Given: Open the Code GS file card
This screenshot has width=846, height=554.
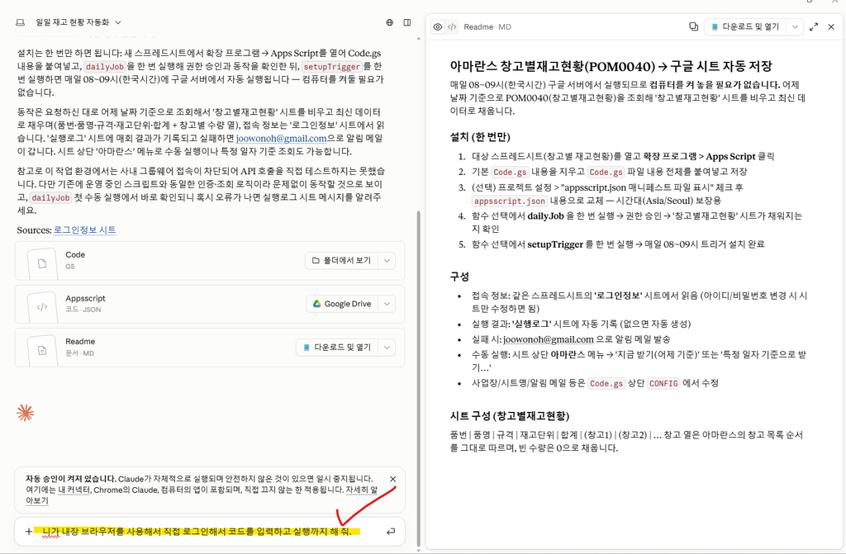Looking at the screenshot, I should 210,261.
